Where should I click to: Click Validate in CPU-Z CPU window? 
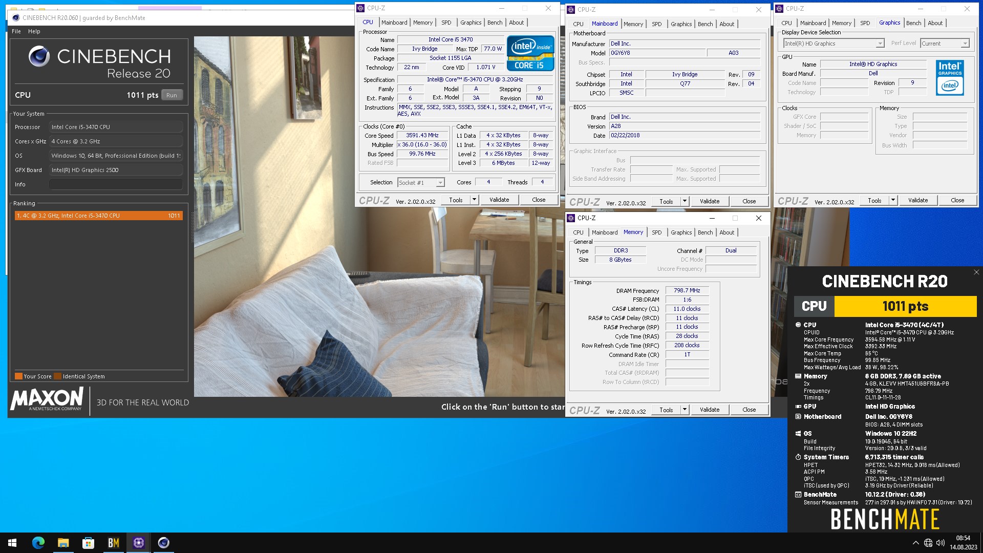pos(499,200)
